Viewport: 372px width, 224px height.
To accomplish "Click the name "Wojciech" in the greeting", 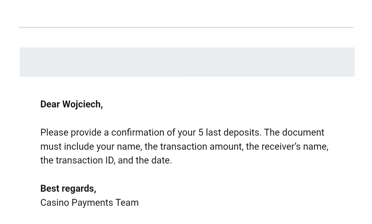I will 82,104.
